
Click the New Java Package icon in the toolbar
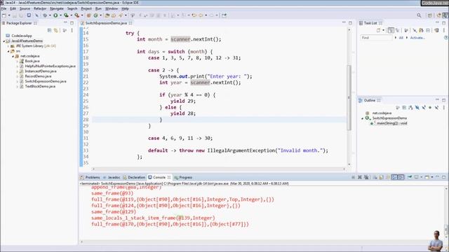tap(89, 15)
